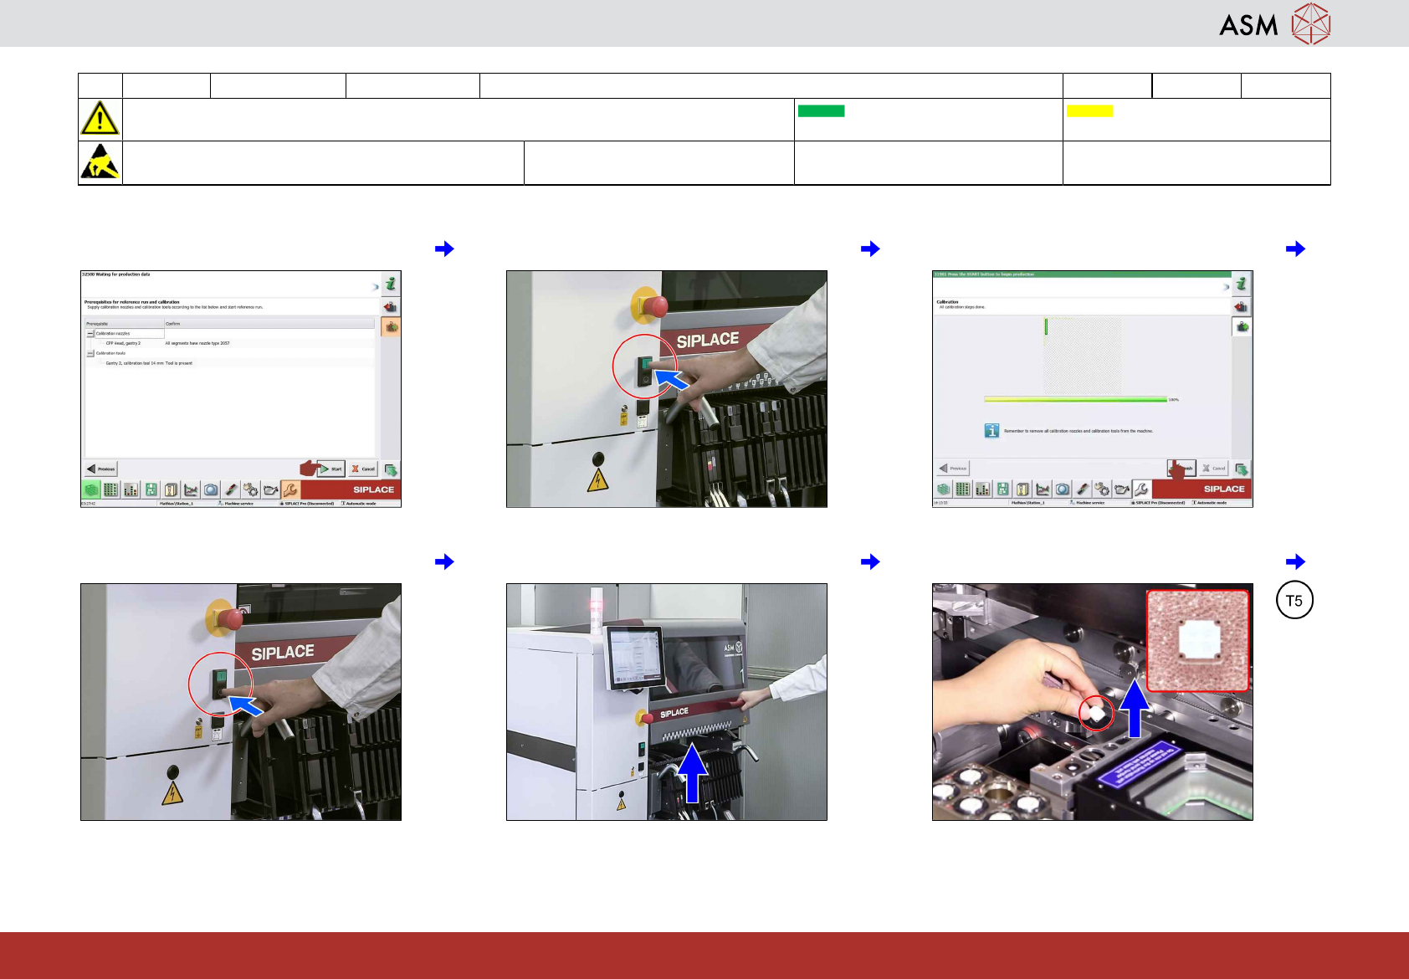Open green production view icon in Prerequisites screenshot
Image resolution: width=1409 pixels, height=979 pixels.
(x=90, y=489)
